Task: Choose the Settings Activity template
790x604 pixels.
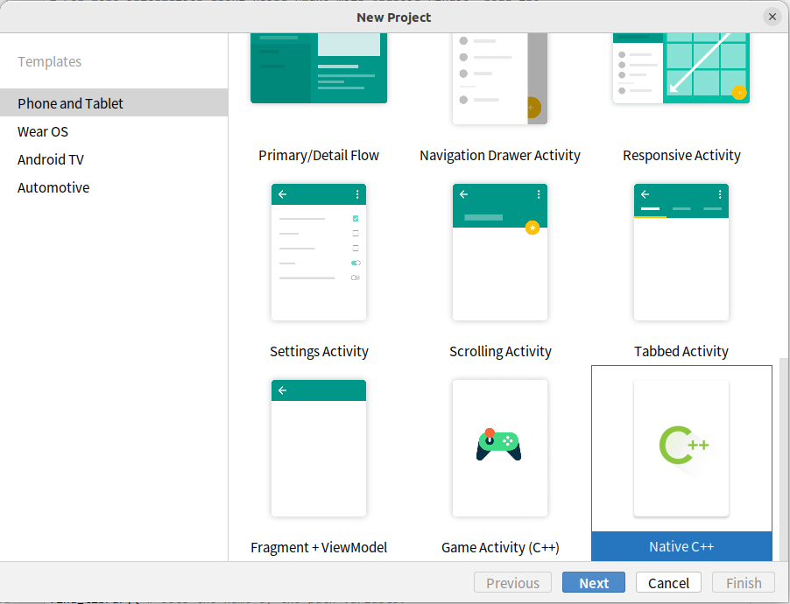Action: click(318, 252)
